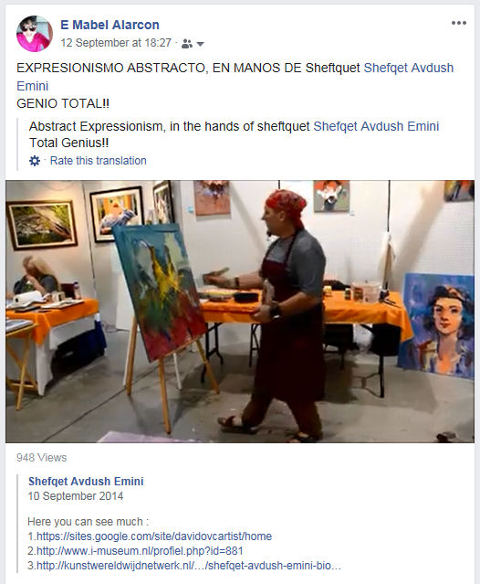The height and width of the screenshot is (584, 480).
Task: Click the friends audience icon
Action: click(187, 44)
